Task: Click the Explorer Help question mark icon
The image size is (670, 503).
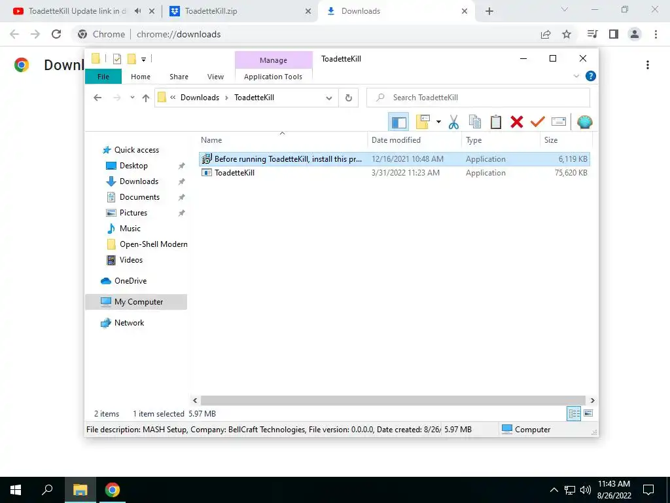Action: point(591,76)
